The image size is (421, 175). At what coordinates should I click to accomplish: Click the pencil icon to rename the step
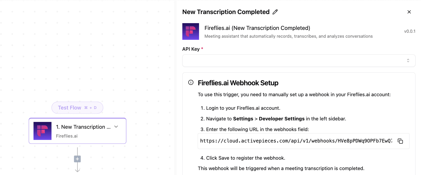tap(275, 12)
